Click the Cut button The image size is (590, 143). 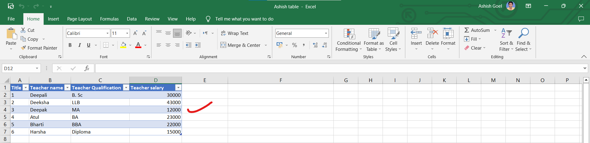(x=27, y=30)
